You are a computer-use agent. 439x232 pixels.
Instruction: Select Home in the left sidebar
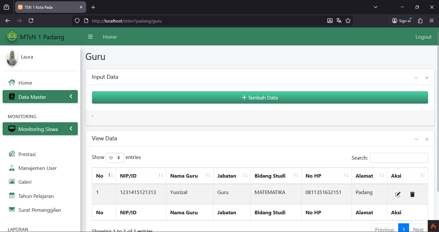tap(25, 83)
